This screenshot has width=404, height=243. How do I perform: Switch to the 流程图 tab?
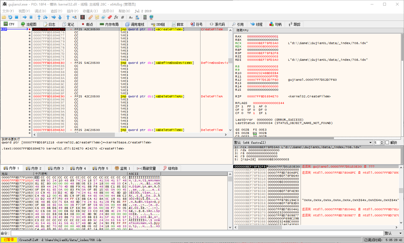(x=28, y=24)
